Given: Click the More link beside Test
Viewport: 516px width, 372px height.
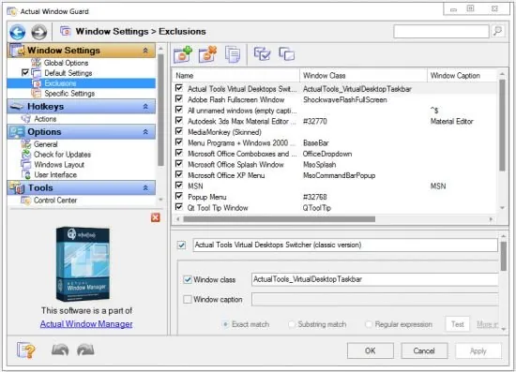Looking at the screenshot, I should point(487,324).
